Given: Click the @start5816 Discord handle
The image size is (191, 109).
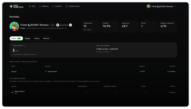Looking at the screenshot, I should tap(64, 25).
